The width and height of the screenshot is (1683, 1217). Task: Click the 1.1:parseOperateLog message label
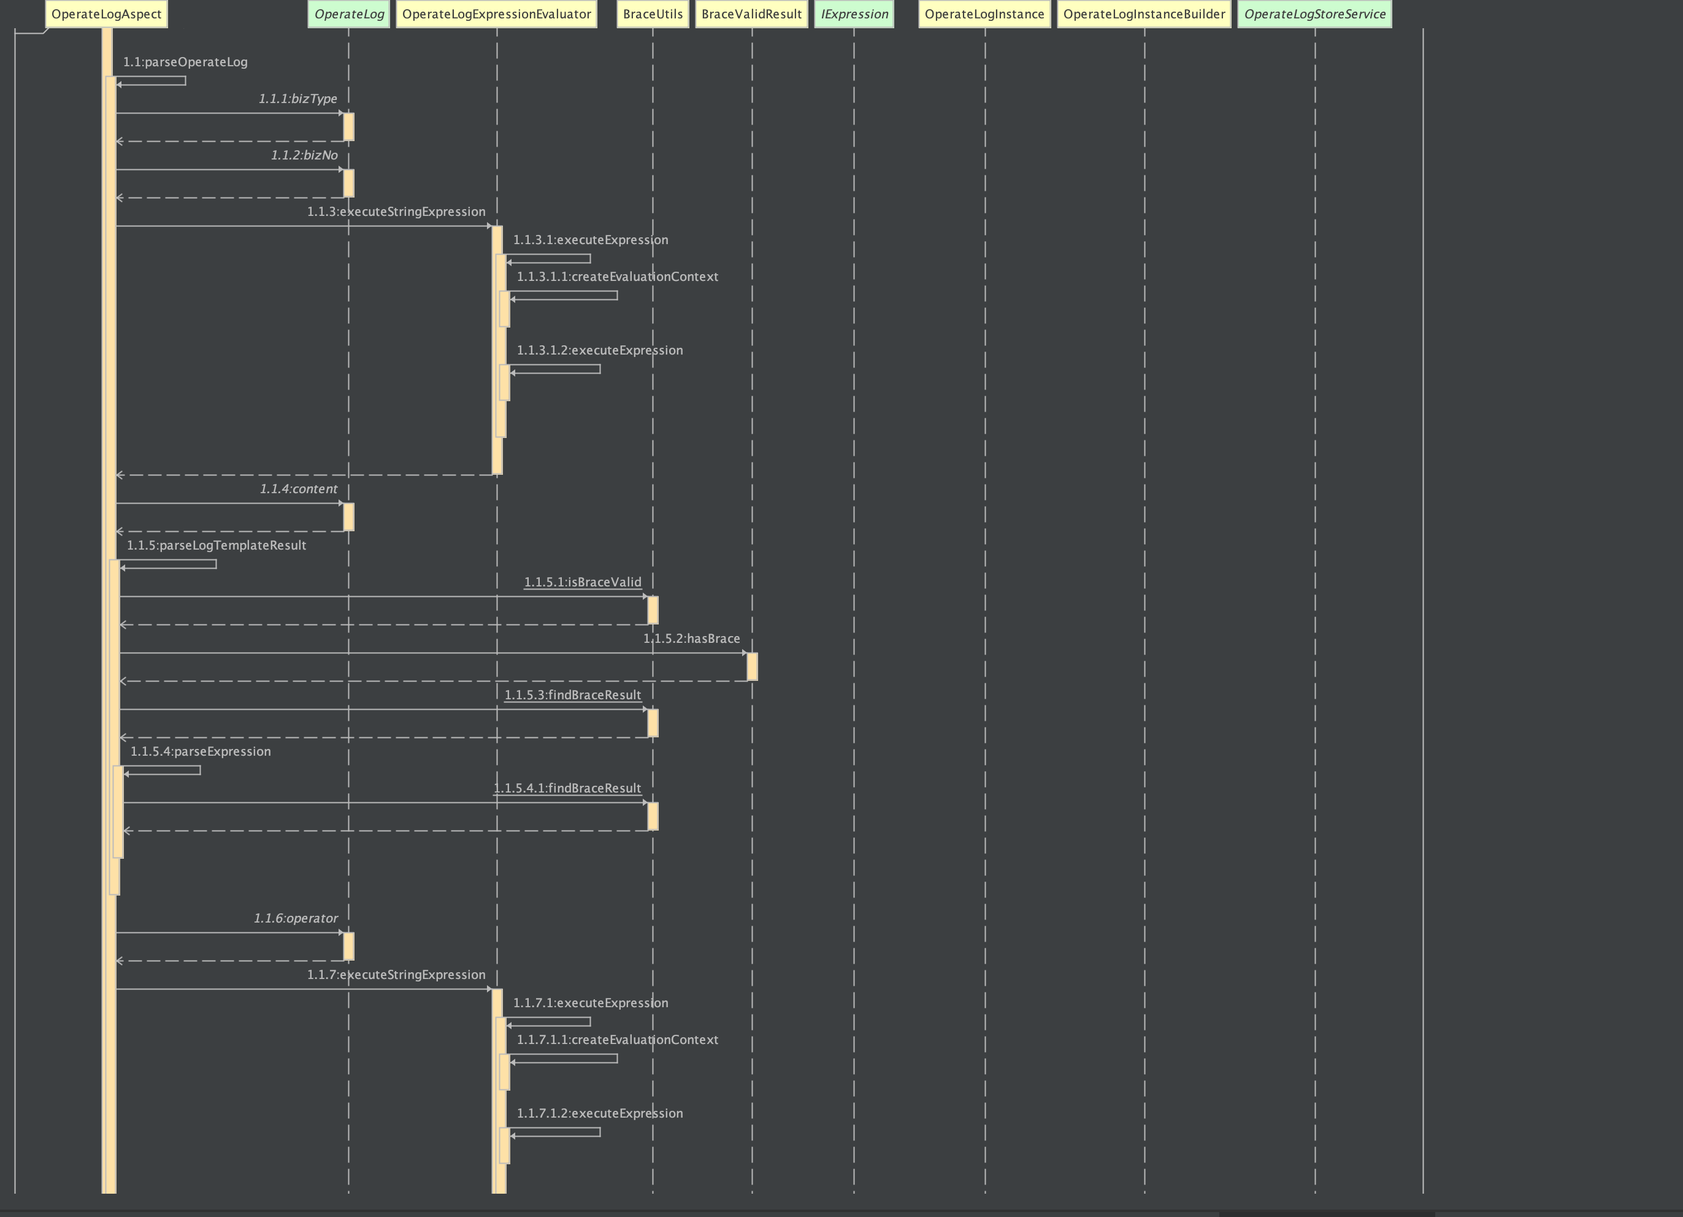coord(185,63)
